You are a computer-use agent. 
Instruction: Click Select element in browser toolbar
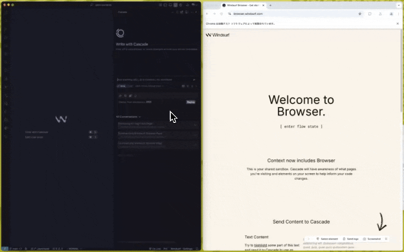[327, 239]
